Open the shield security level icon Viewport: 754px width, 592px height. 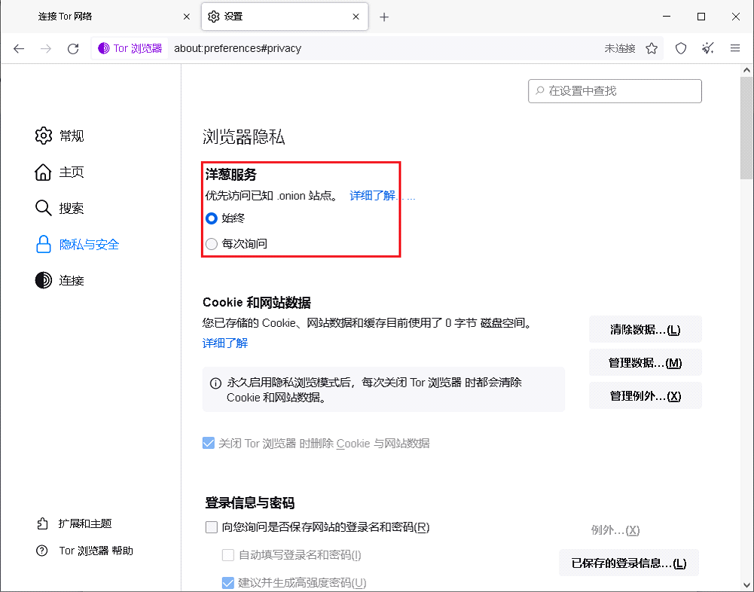pyautogui.click(x=681, y=48)
